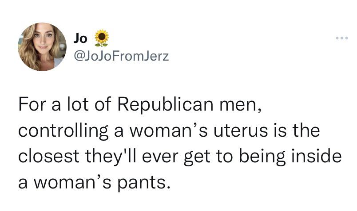357x211 pixels.
Task: Select the word controlling in tweet text
Action: [x=63, y=131]
